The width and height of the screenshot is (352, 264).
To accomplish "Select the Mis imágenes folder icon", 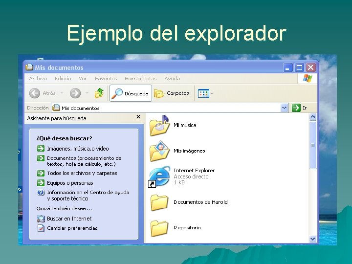I will (x=159, y=151).
